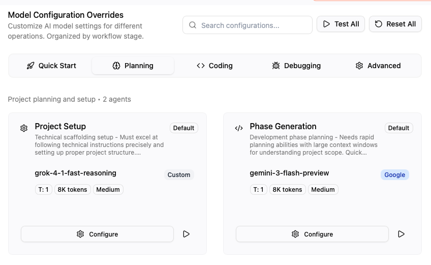This screenshot has width=431, height=265.
Task: Click the code brackets icon next to Phase Generation
Action: 239,128
